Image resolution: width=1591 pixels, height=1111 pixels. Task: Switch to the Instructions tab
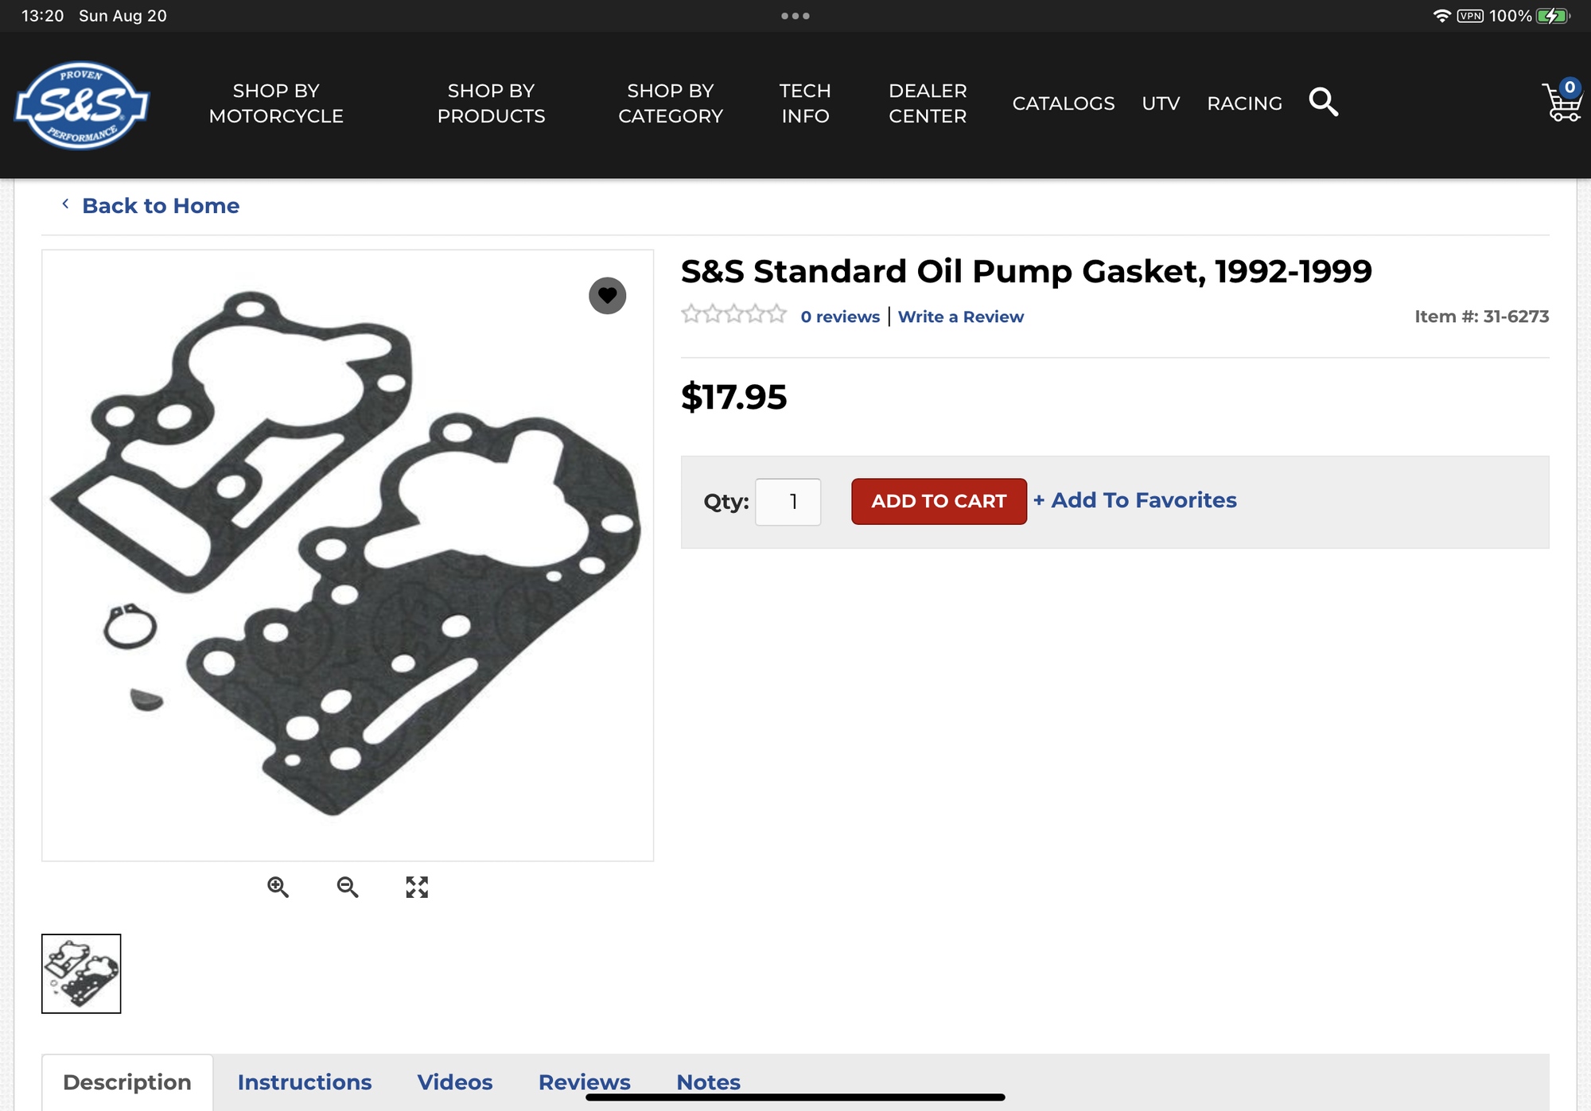(305, 1082)
